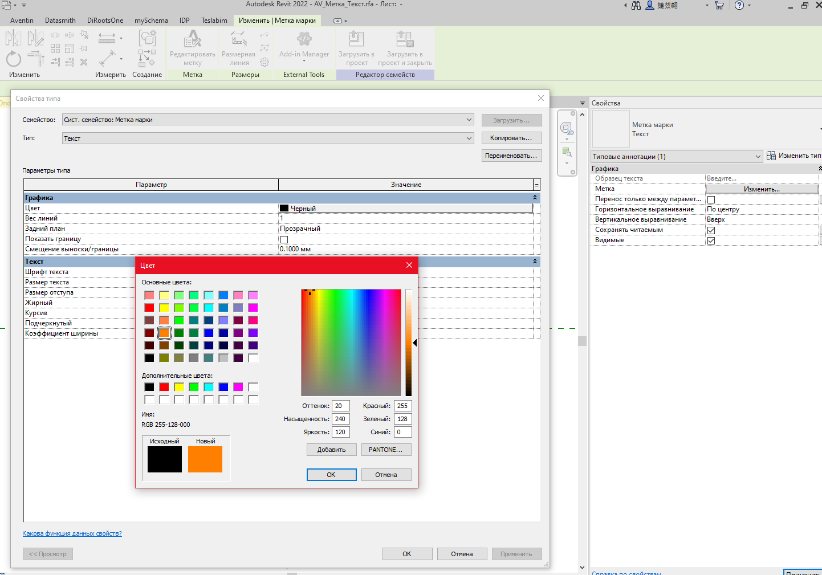Click the Rotate tool icon in ribbon

click(13, 59)
